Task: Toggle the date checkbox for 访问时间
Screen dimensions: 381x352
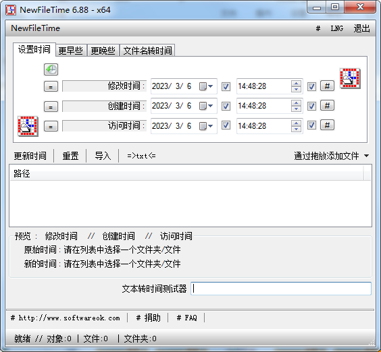Action: pyautogui.click(x=226, y=125)
